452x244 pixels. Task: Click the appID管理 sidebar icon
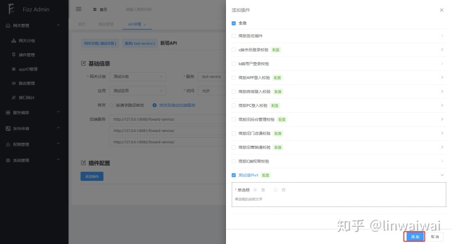tap(14, 69)
